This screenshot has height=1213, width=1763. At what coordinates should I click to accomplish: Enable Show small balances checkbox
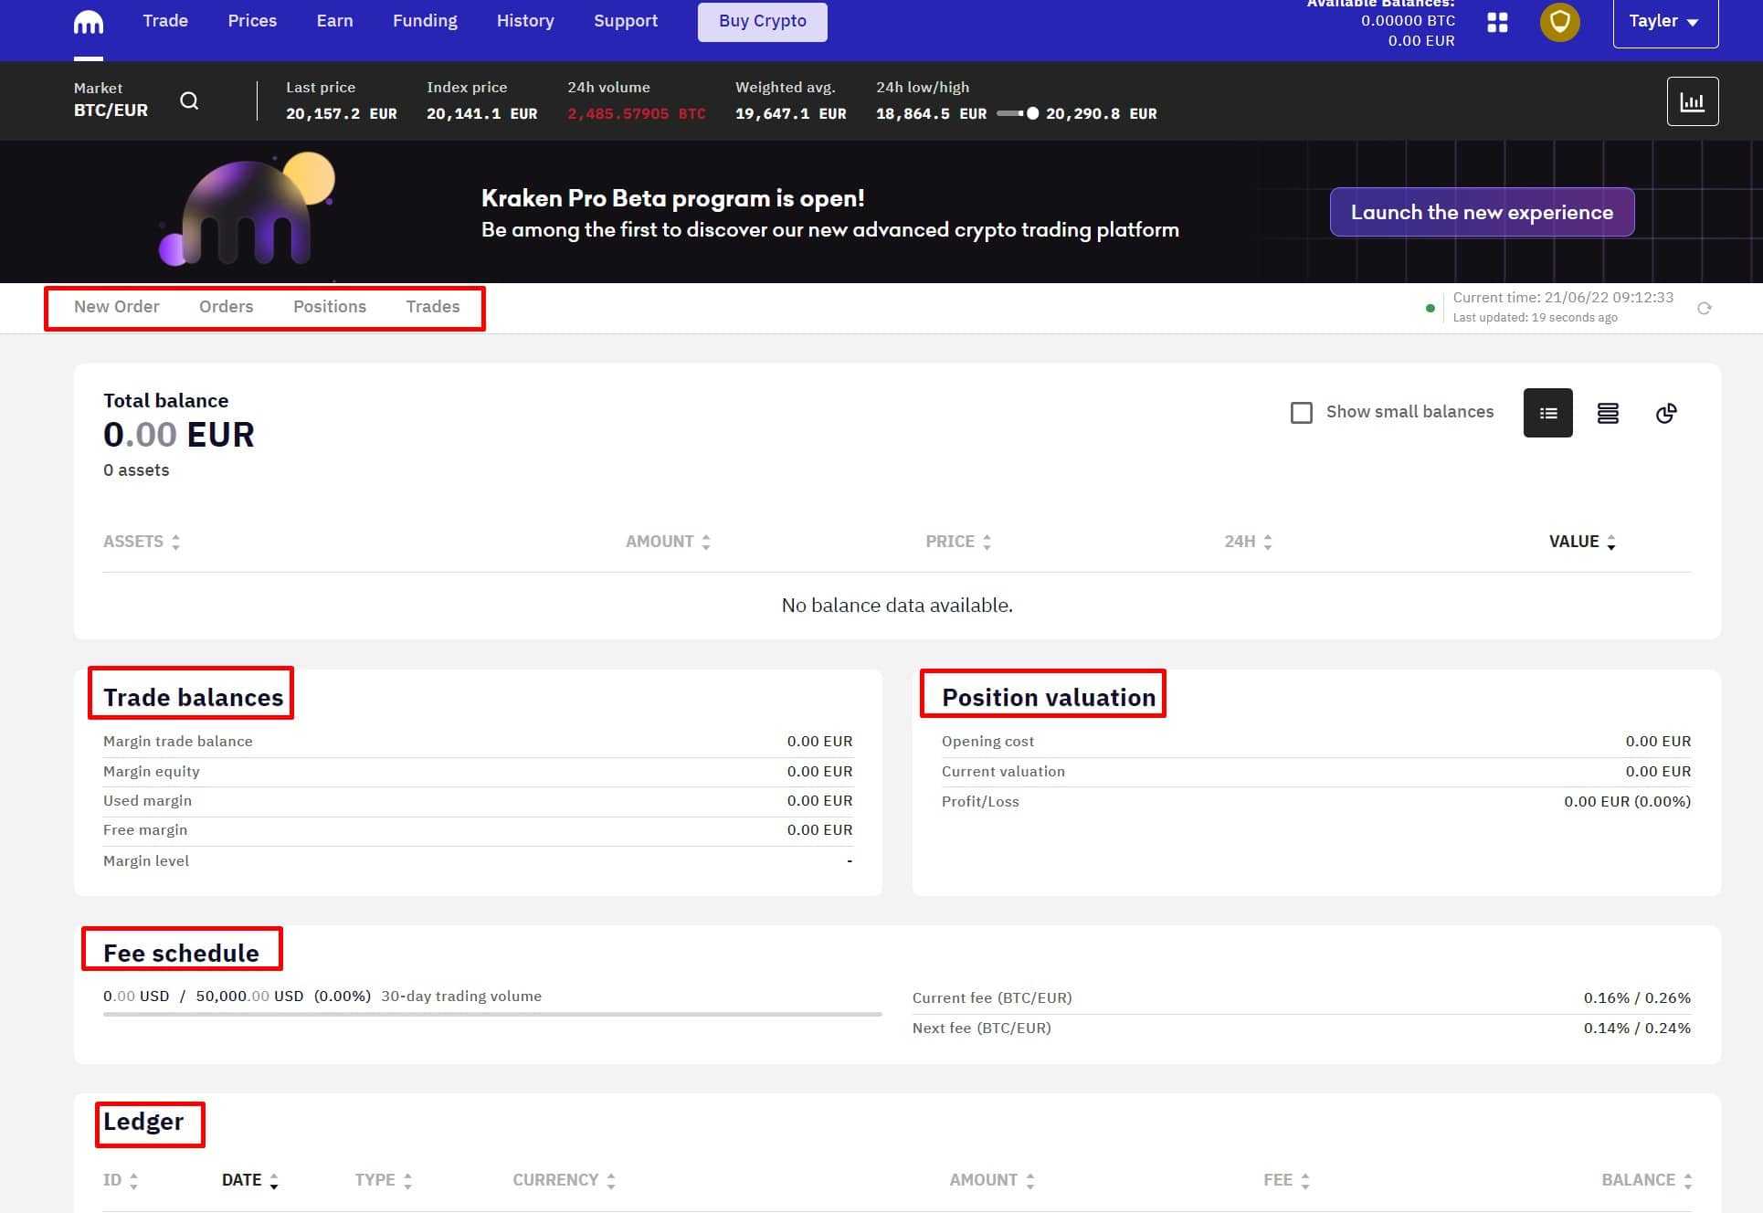point(1302,413)
